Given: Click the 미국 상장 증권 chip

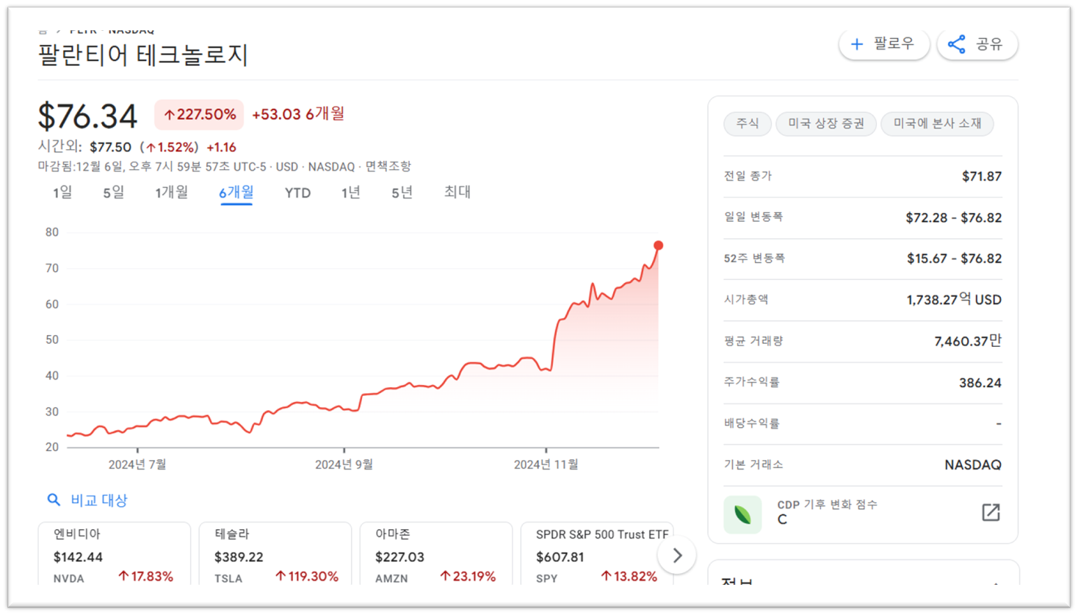Looking at the screenshot, I should (826, 123).
